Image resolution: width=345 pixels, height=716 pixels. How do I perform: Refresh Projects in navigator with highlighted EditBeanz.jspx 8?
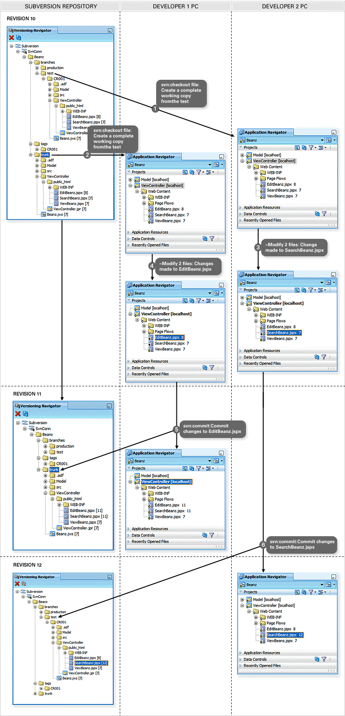tap(192, 300)
